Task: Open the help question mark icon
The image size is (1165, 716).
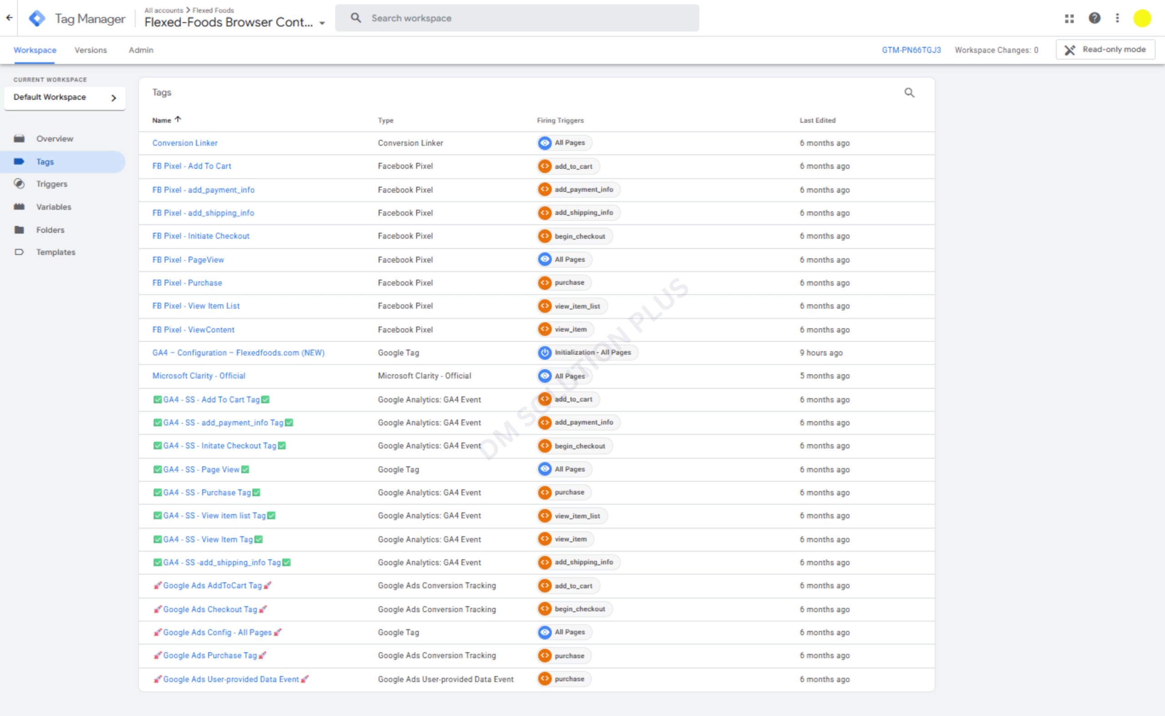Action: pos(1094,19)
